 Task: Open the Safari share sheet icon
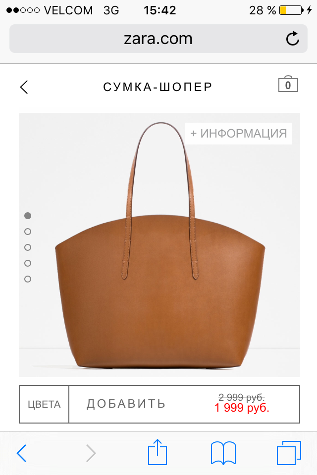tap(158, 452)
